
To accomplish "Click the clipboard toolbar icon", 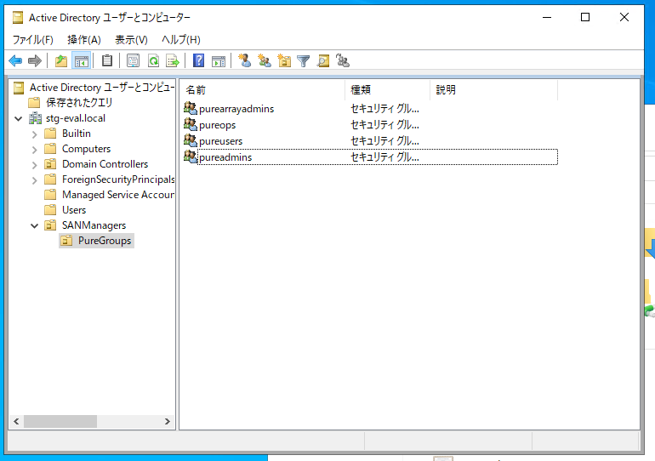I will pos(107,61).
